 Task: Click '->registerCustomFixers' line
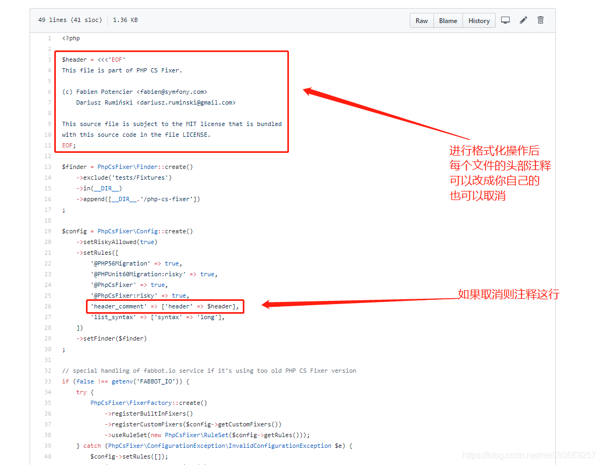(x=193, y=424)
